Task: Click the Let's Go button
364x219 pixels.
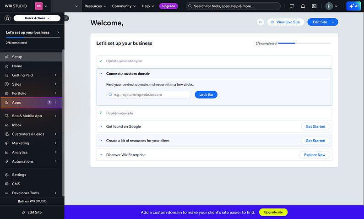Action: 206,94
